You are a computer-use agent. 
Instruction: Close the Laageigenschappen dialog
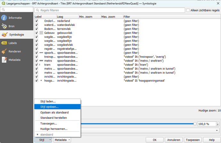(218, 3)
